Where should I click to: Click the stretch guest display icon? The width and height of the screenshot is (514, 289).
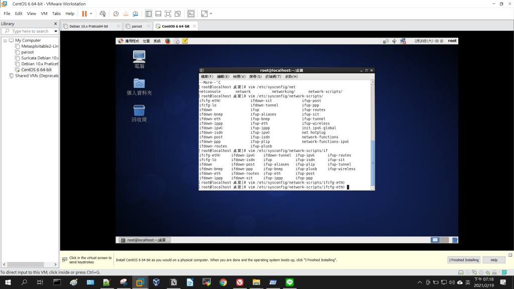click(x=204, y=14)
